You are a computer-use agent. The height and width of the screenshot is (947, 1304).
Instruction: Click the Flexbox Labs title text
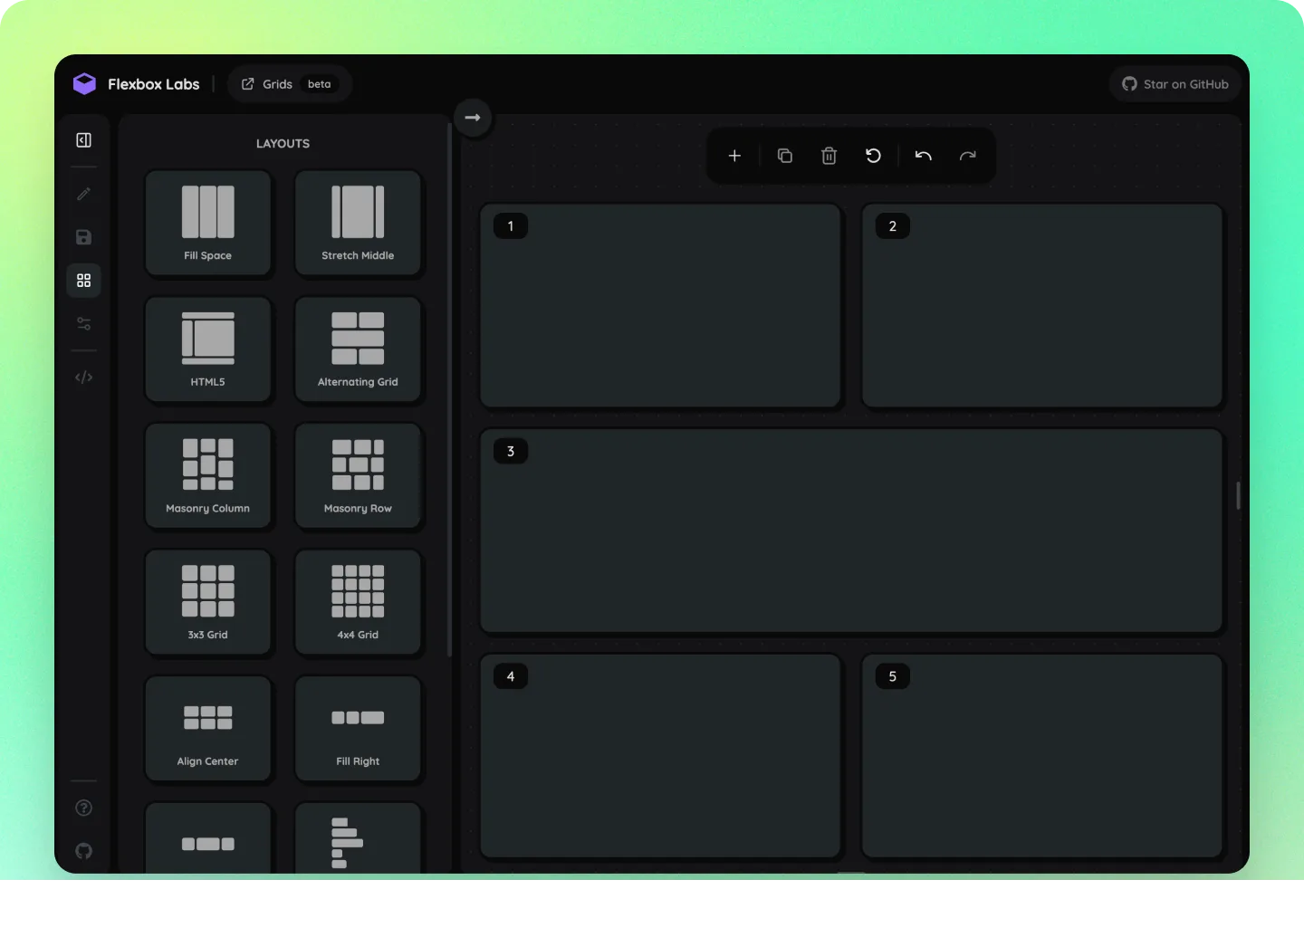(153, 84)
